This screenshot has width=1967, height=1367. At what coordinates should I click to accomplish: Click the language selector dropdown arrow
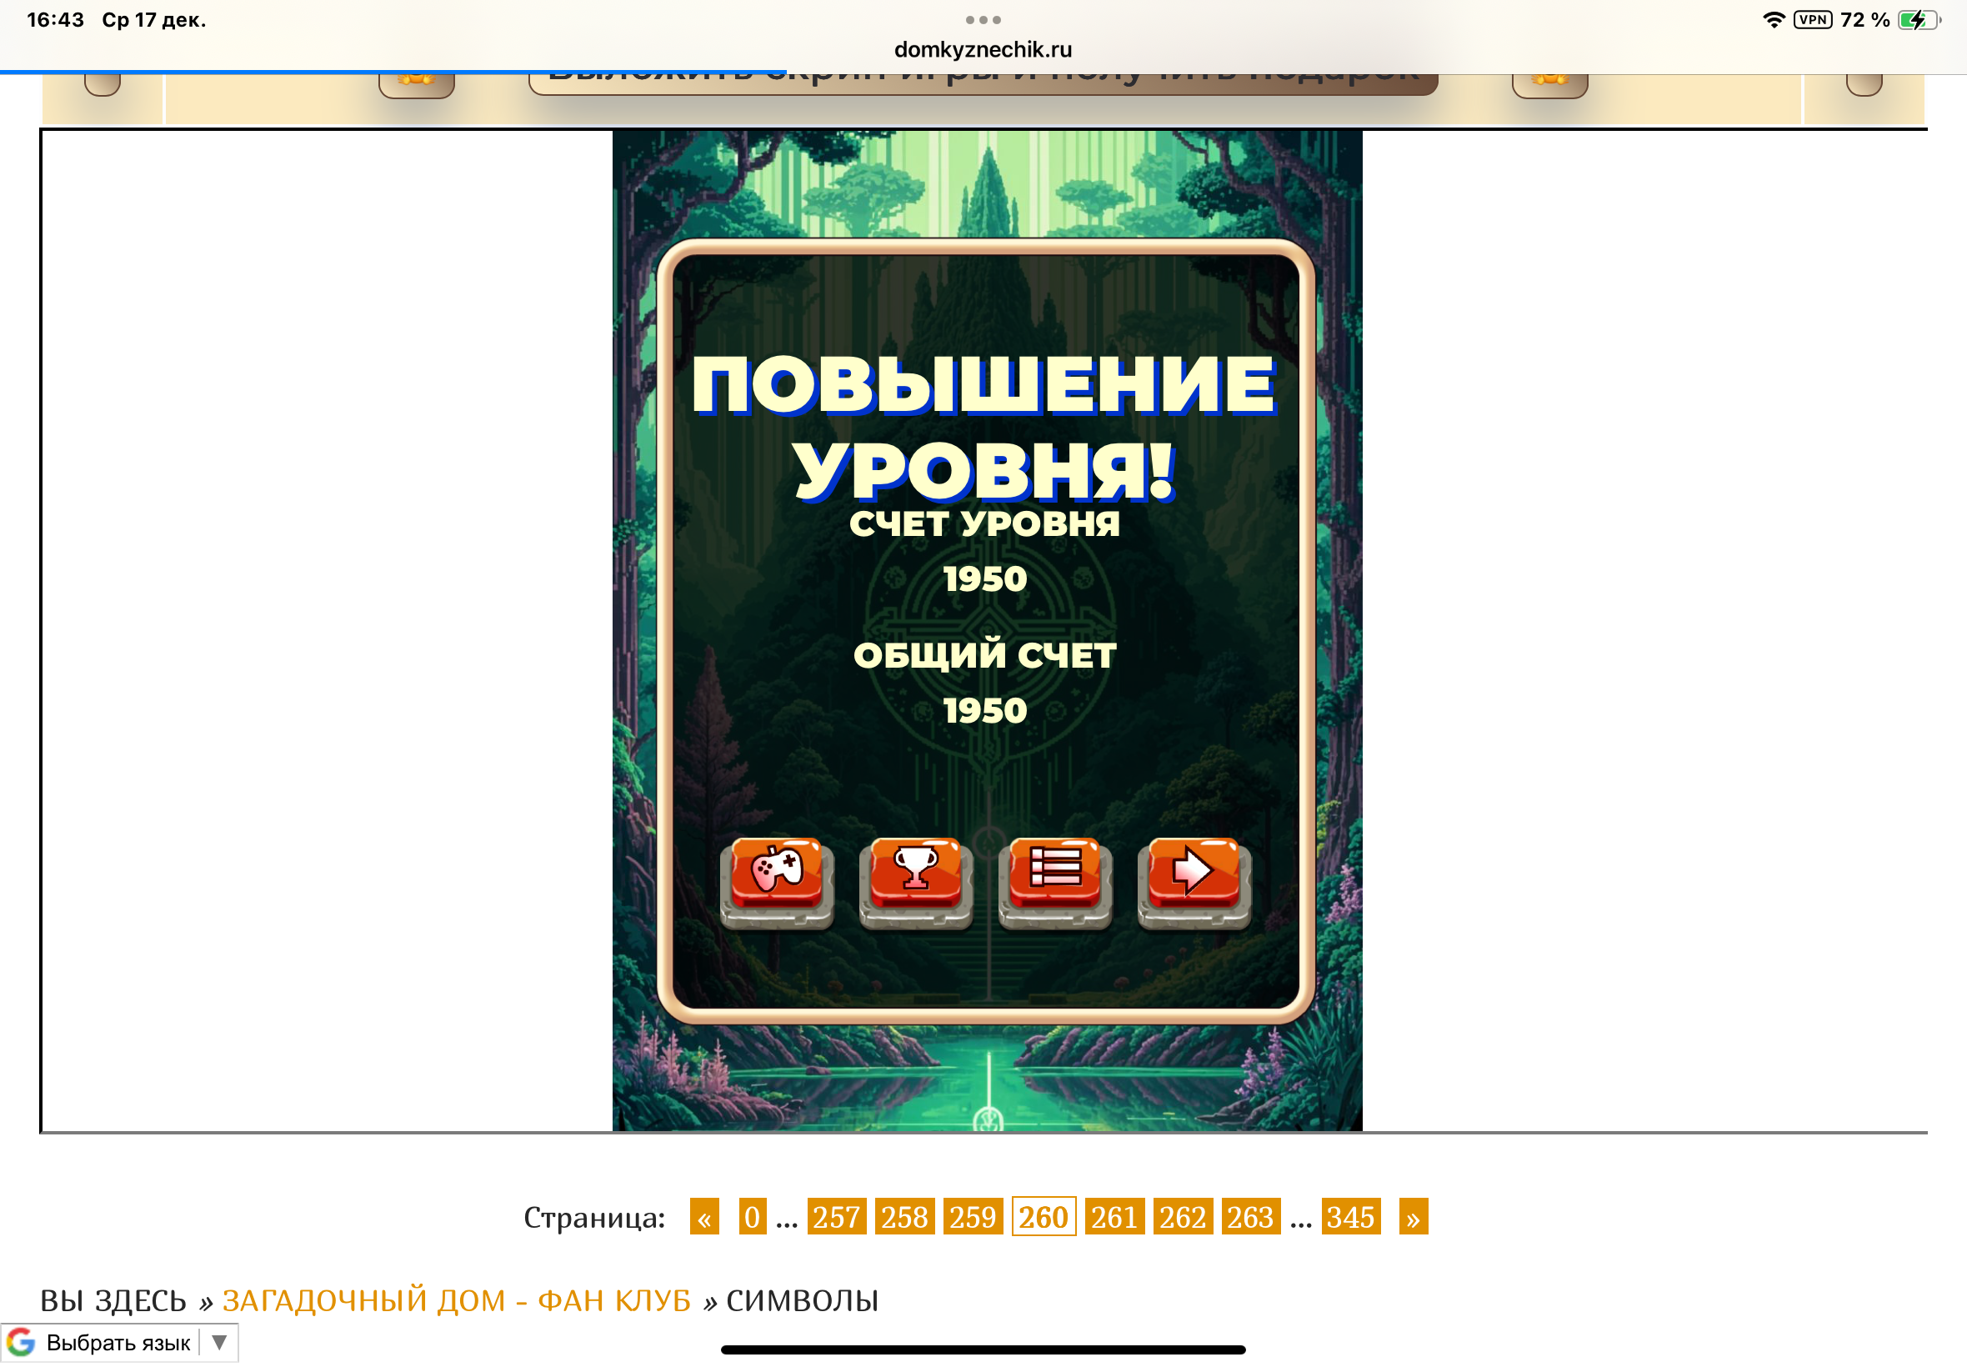click(x=219, y=1342)
